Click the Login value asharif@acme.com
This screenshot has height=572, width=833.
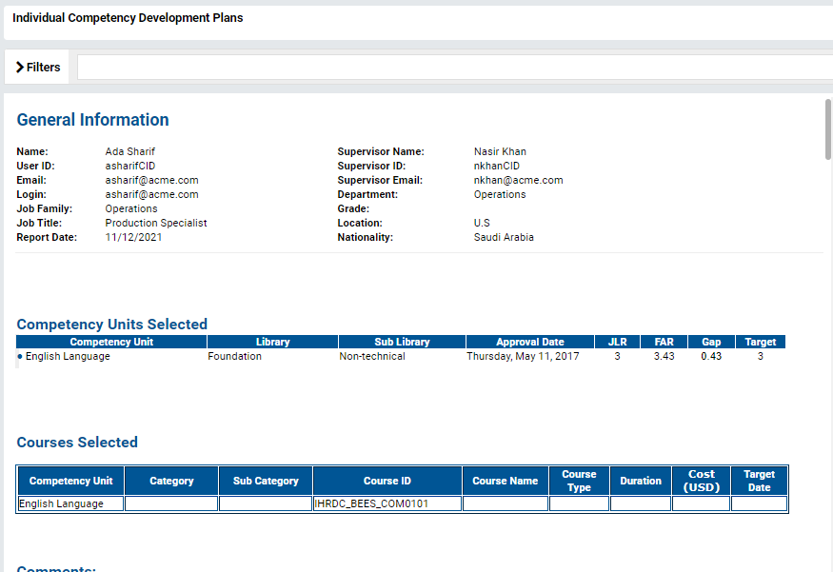[152, 194]
